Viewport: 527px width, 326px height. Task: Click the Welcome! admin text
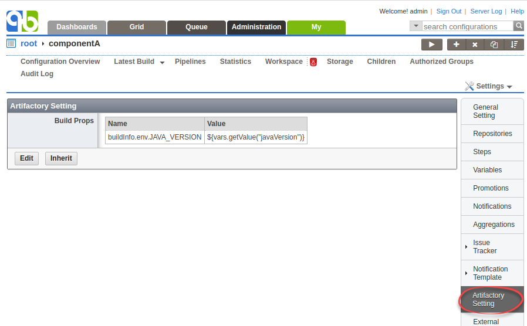click(403, 11)
